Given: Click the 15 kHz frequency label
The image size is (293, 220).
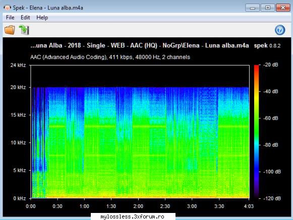Looking at the screenshot, I should click(x=18, y=115).
